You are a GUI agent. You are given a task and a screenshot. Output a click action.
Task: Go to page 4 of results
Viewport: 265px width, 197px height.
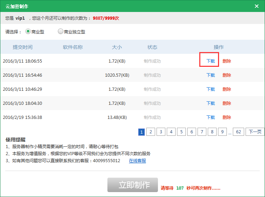[x=171, y=132]
